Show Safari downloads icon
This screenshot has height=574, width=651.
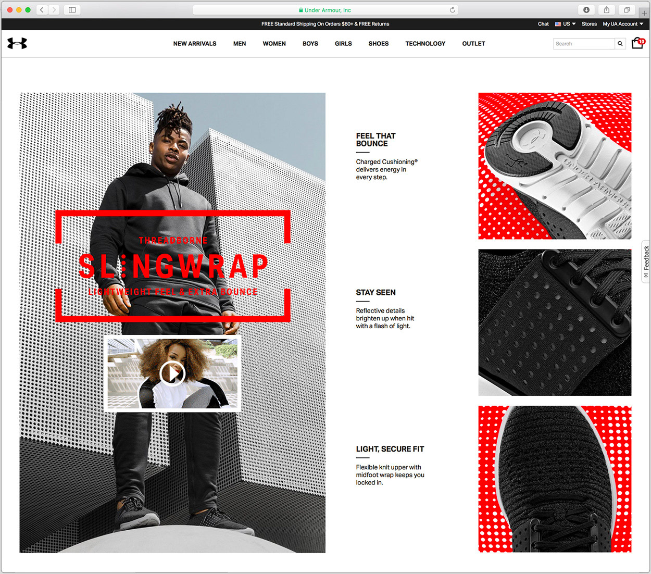[586, 10]
